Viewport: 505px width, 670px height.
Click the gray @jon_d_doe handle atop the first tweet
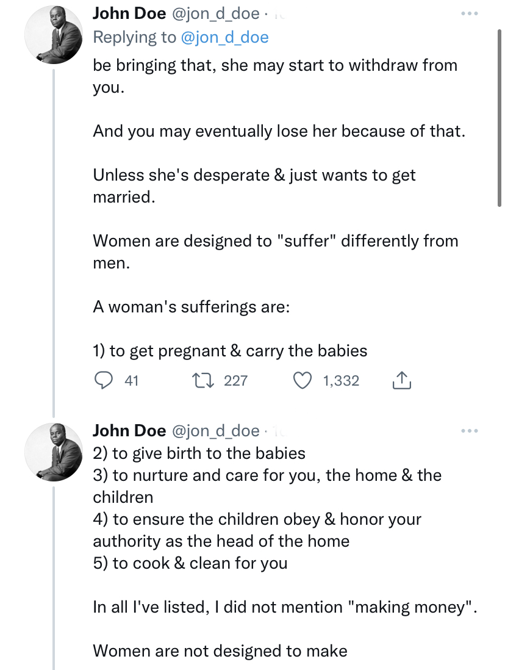[x=215, y=14]
